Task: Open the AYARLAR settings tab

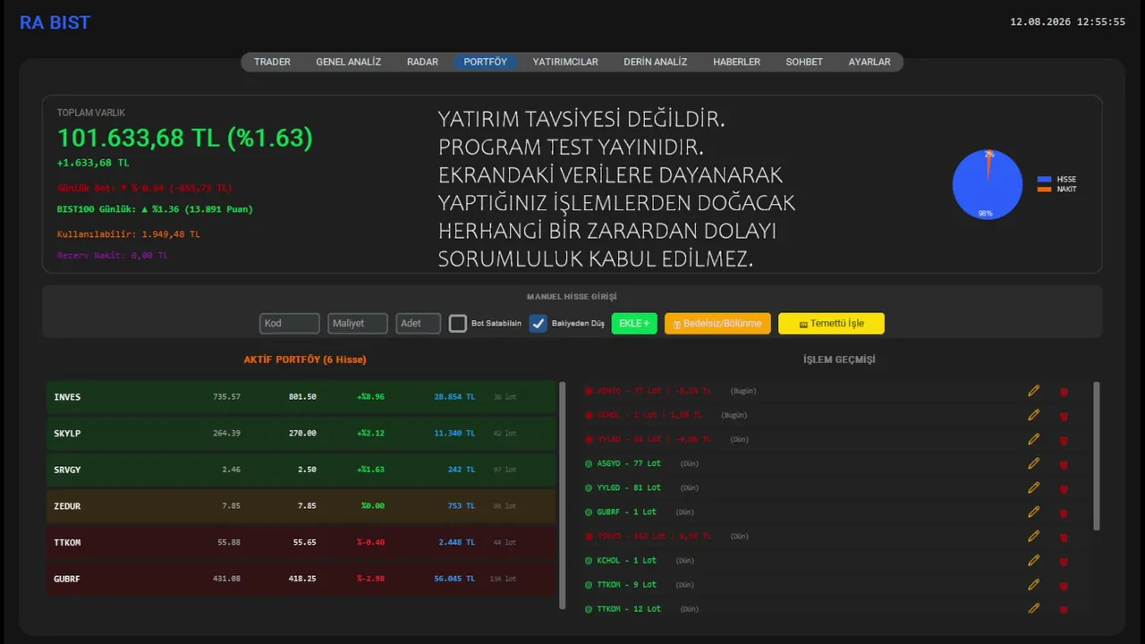Action: tap(869, 62)
